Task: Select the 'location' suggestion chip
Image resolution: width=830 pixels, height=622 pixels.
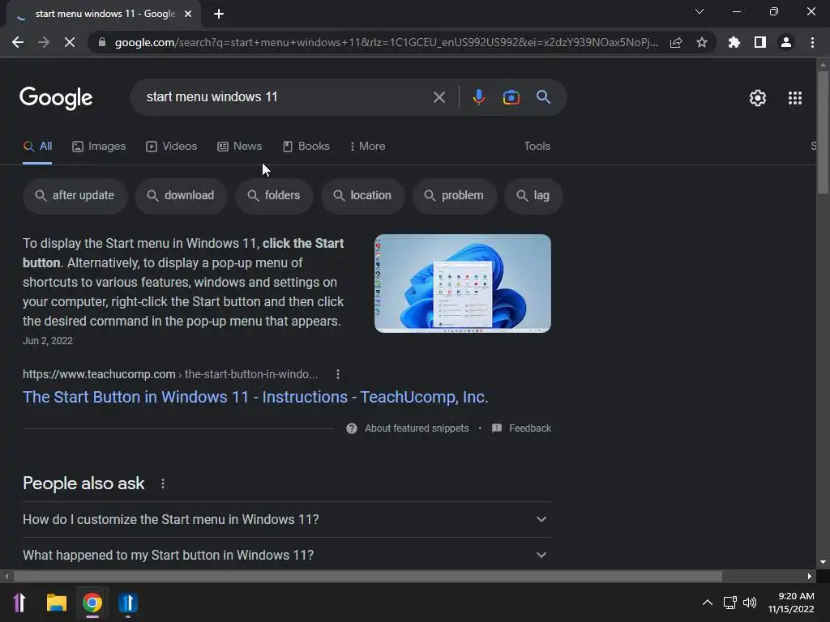Action: (363, 196)
